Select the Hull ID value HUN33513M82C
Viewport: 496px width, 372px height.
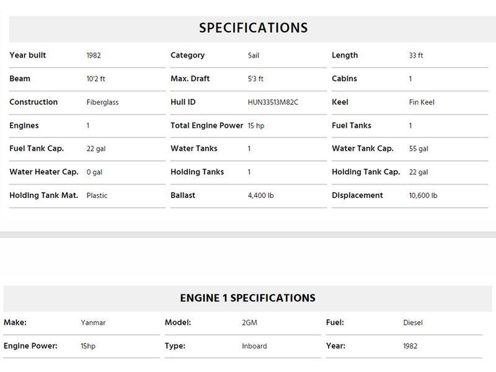click(273, 102)
